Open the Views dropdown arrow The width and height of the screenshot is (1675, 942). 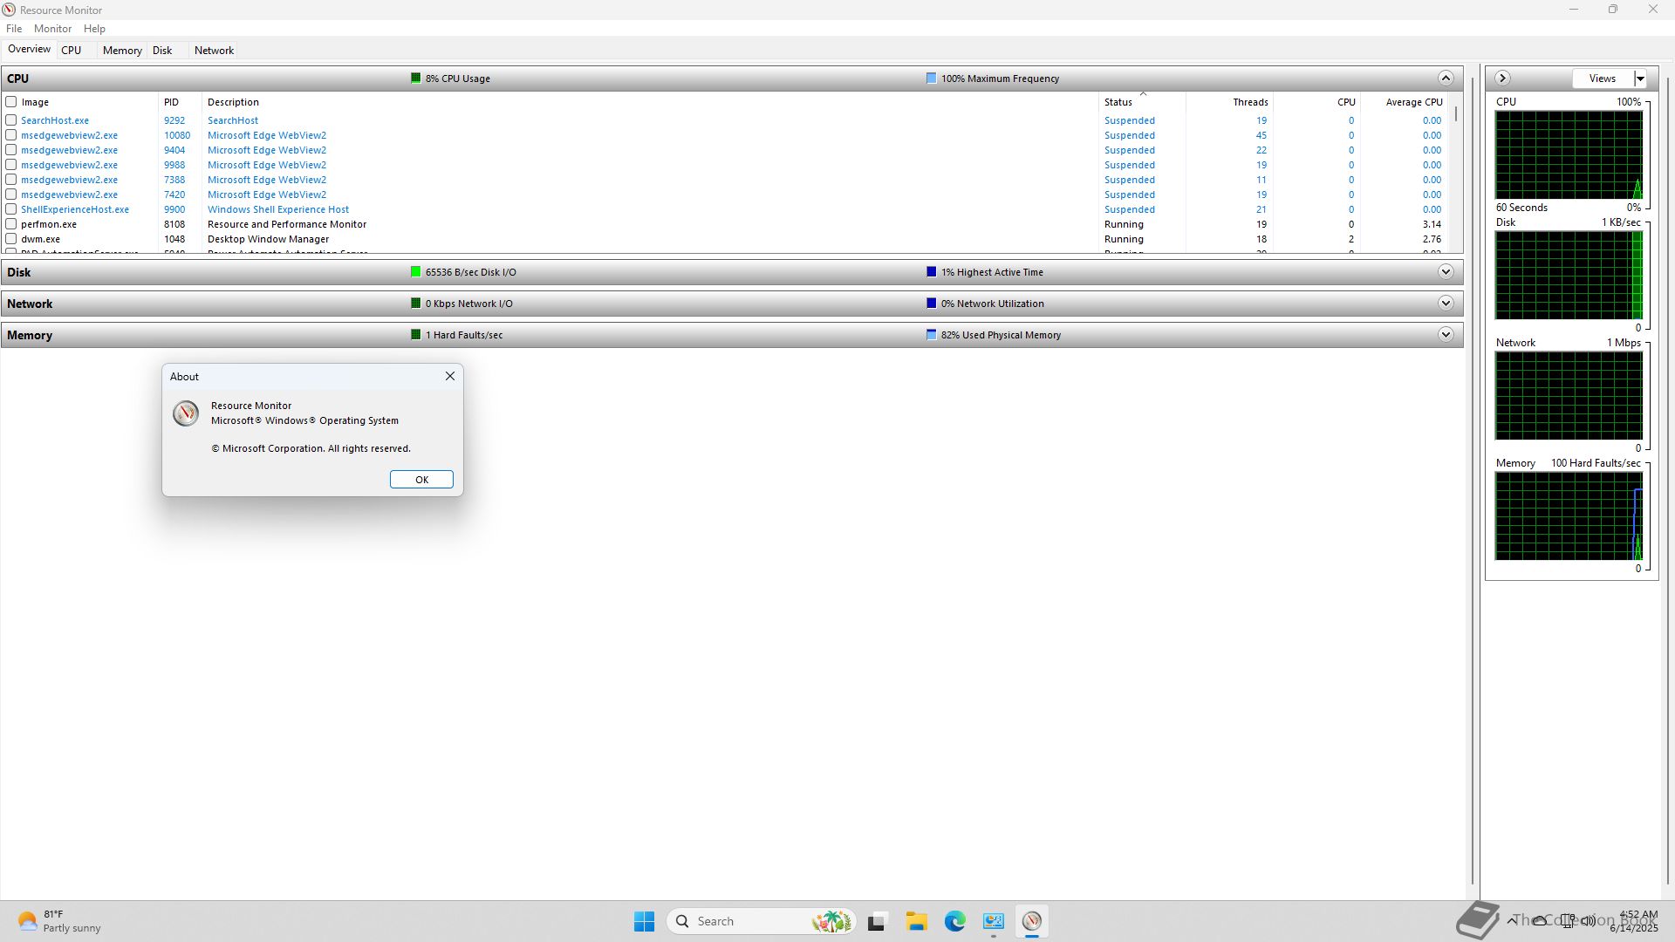click(1640, 78)
